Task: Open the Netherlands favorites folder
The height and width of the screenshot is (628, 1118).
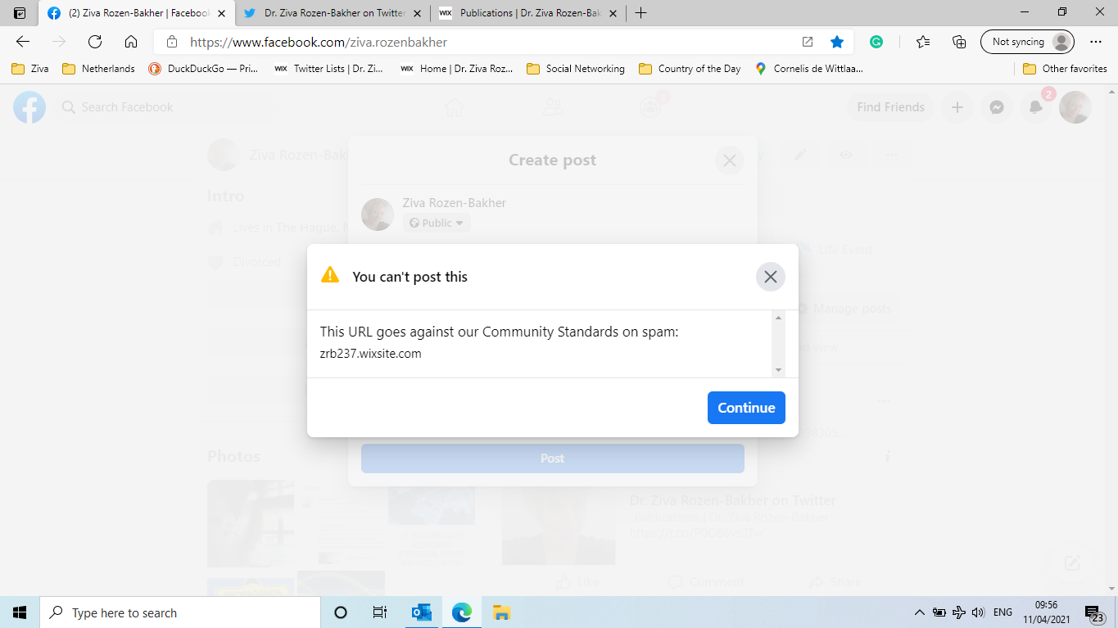Action: coord(99,69)
